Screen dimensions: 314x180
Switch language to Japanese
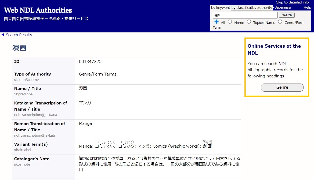(x=283, y=7)
